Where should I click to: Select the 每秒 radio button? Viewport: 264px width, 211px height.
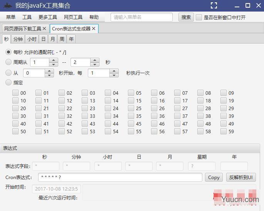(8, 52)
